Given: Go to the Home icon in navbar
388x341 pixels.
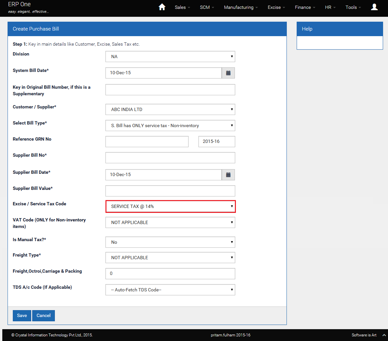Looking at the screenshot, I should point(162,7).
